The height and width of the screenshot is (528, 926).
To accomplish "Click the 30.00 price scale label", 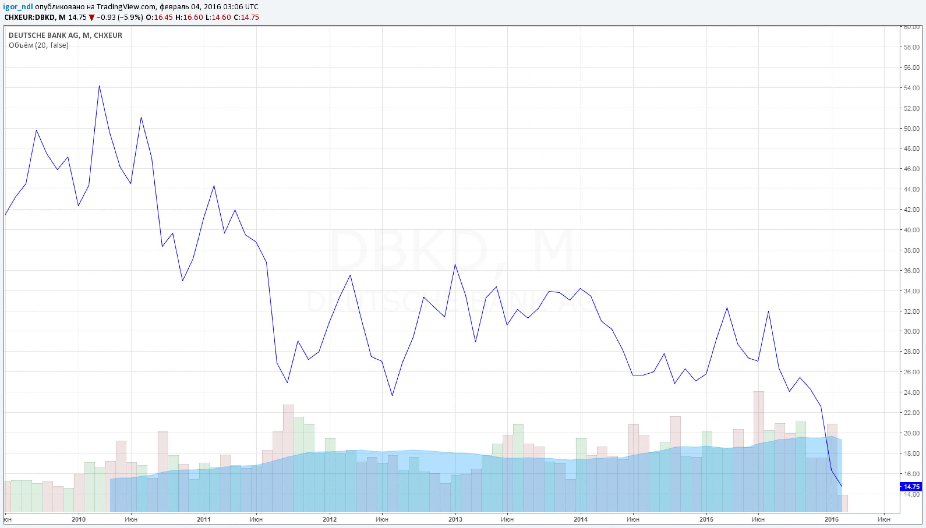I will (911, 331).
